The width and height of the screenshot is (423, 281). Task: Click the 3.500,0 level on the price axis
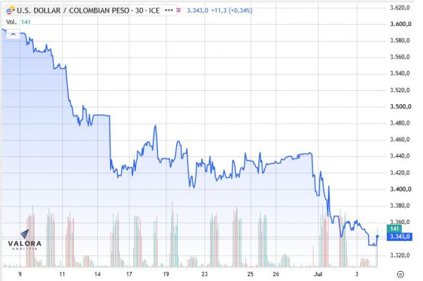click(400, 106)
